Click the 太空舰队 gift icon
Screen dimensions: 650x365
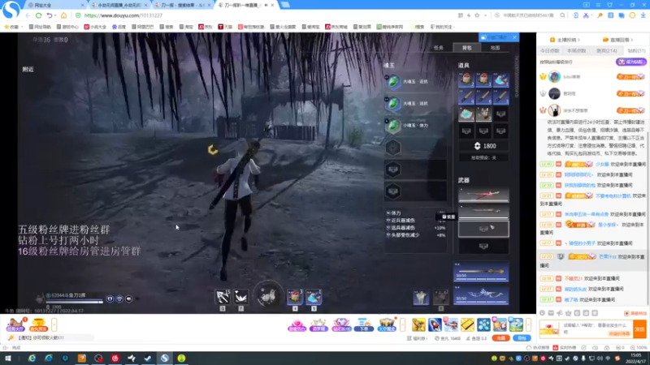click(x=387, y=325)
